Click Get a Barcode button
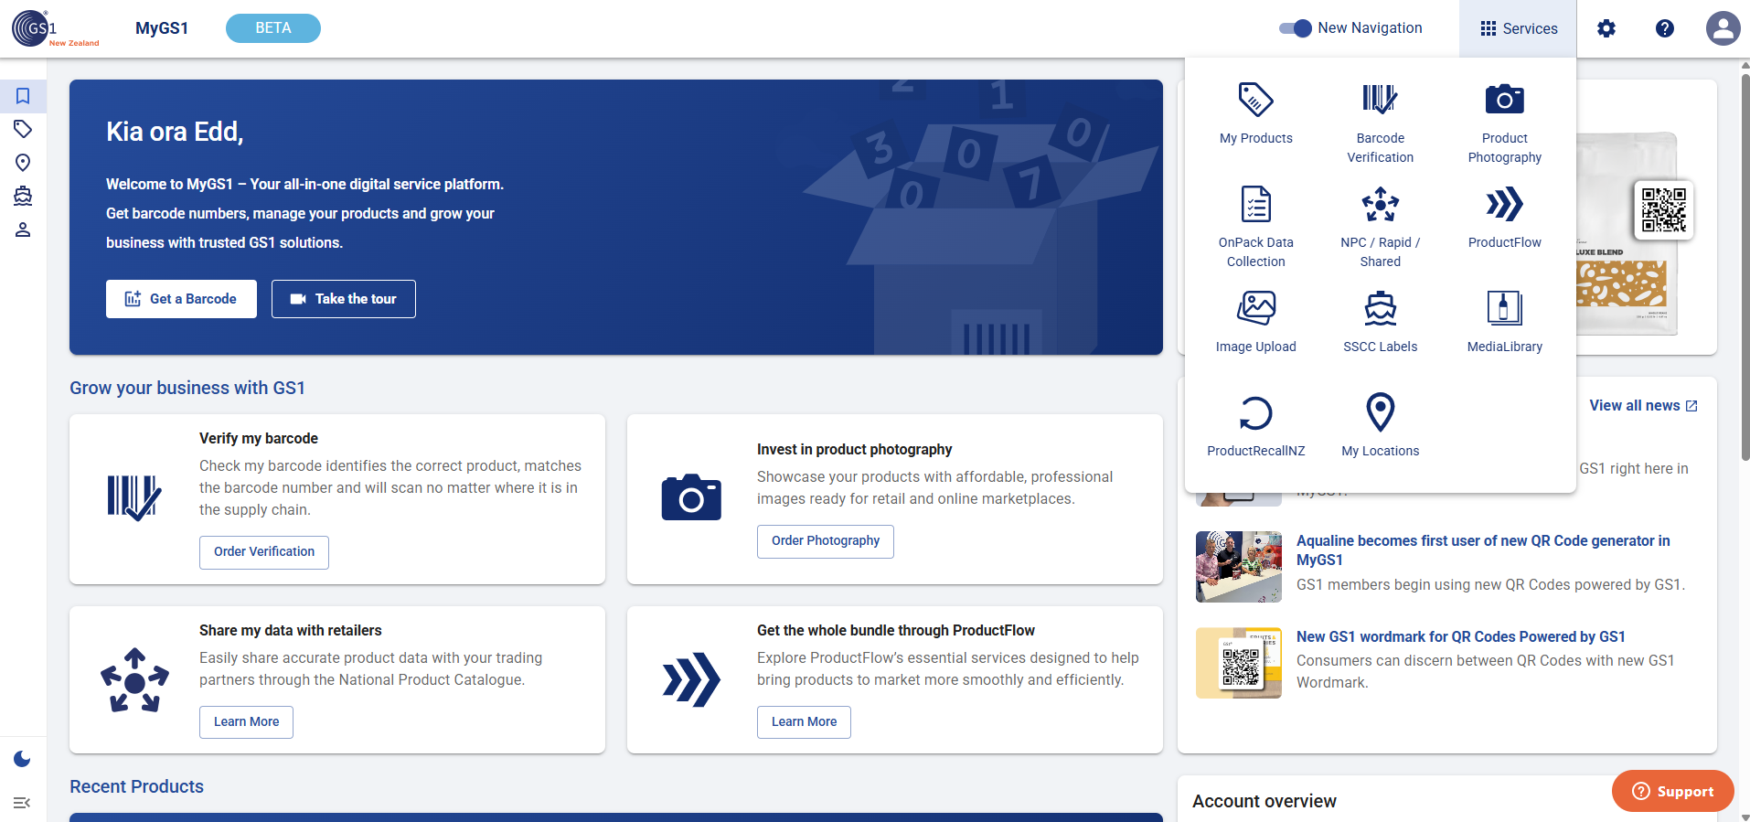 tap(181, 299)
